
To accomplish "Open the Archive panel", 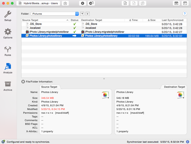I will click(x=8, y=86).
